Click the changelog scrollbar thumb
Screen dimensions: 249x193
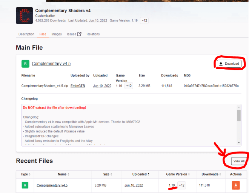(x=239, y=115)
